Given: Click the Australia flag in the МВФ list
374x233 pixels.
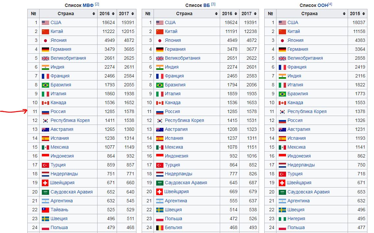Looking at the screenshot, I should [x=45, y=130].
